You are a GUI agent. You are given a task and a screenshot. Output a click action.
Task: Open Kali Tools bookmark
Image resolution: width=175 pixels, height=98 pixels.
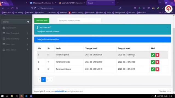(x=29, y=13)
